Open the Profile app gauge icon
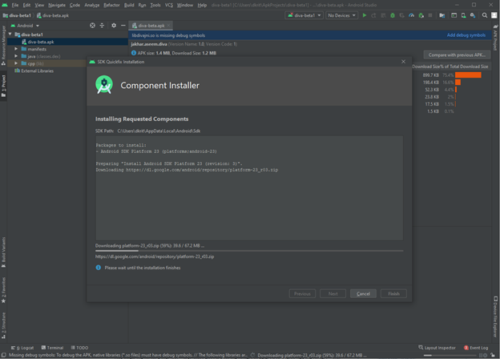Image resolution: width=500 pixels, height=359 pixels. click(x=411, y=15)
